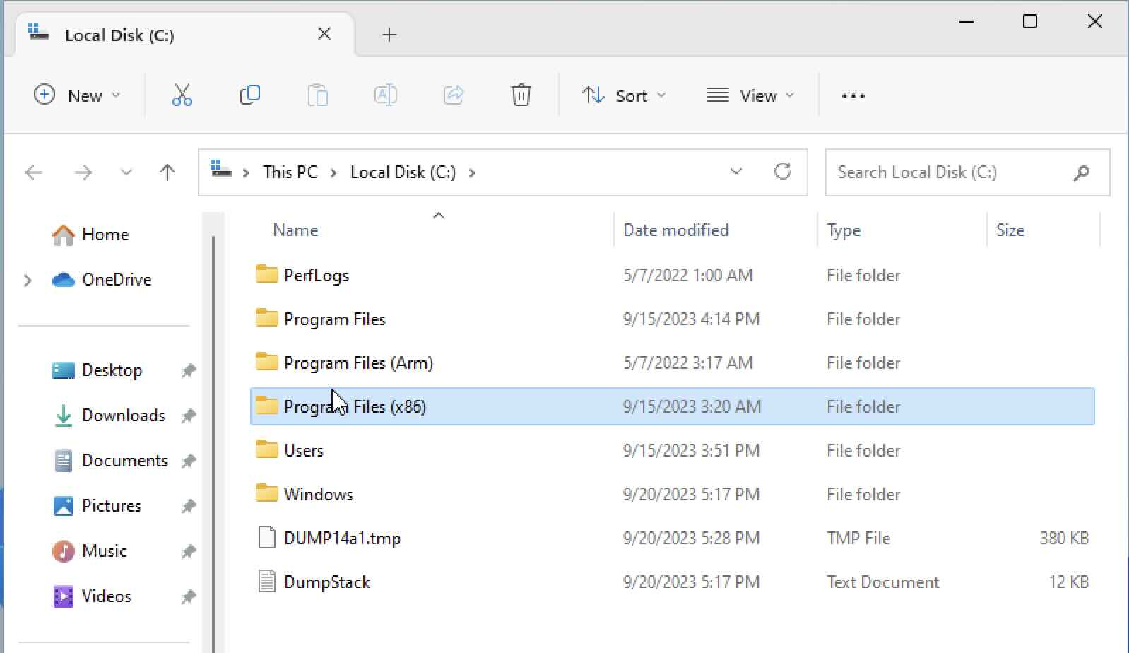Unpin Documents using its pin icon
1129x653 pixels.
click(x=188, y=461)
